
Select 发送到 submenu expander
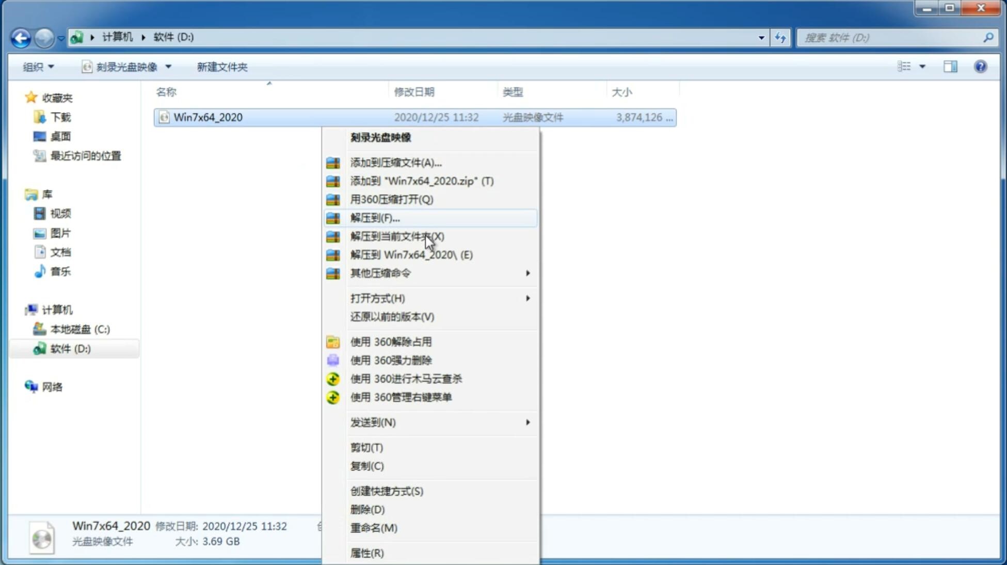pyautogui.click(x=527, y=422)
